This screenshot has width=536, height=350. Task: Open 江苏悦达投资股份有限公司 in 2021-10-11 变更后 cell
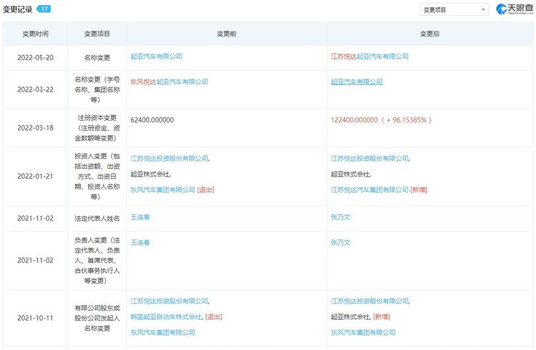point(369,301)
